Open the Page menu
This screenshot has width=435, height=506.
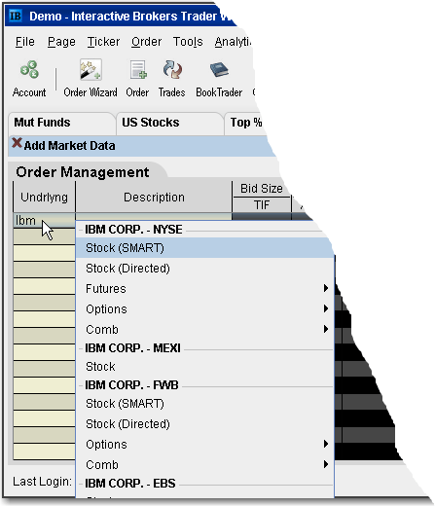pos(61,42)
